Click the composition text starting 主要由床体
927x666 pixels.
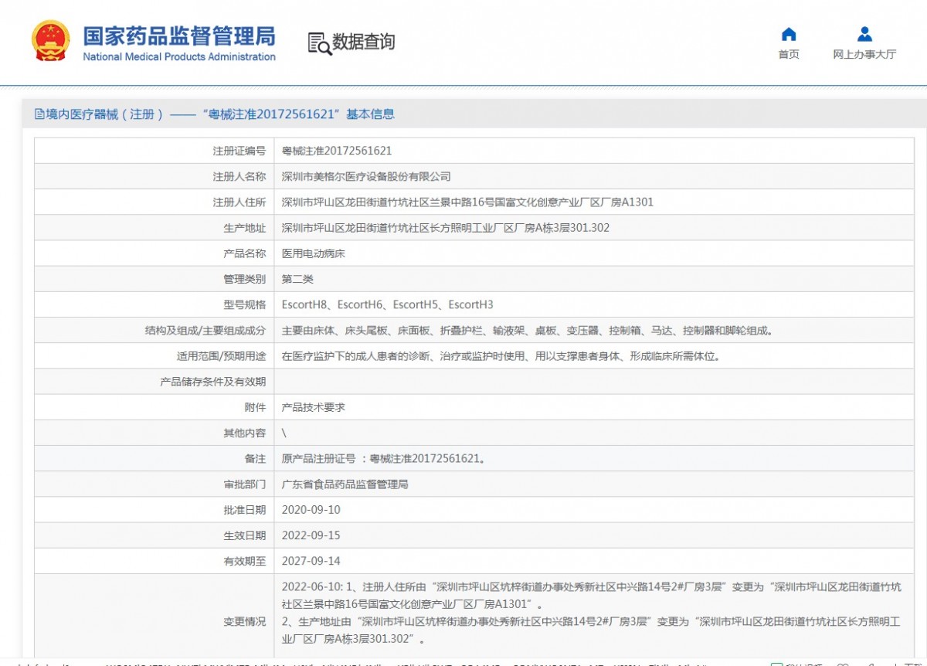pos(527,331)
